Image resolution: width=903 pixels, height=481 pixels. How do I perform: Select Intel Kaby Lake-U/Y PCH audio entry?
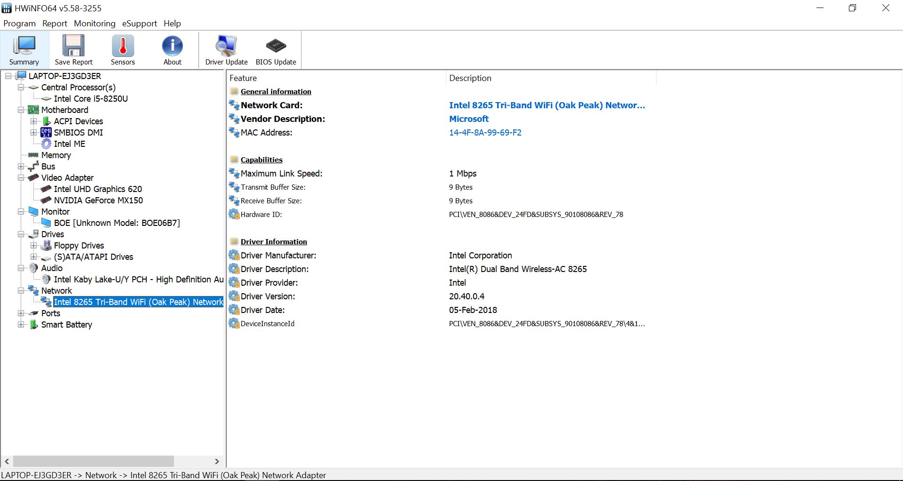coord(139,279)
